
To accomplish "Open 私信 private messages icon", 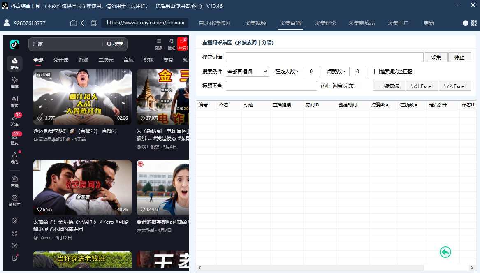I will click(x=183, y=44).
